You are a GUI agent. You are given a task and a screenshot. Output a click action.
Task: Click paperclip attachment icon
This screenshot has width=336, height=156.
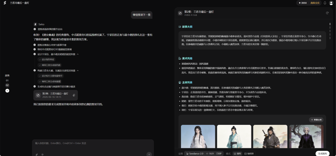pyautogui.click(x=37, y=154)
